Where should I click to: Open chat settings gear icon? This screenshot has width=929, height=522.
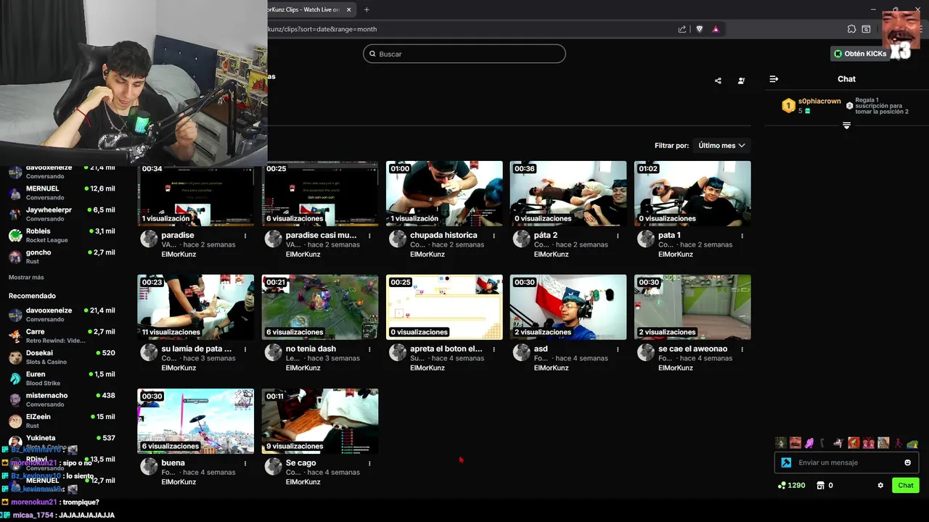pos(880,485)
